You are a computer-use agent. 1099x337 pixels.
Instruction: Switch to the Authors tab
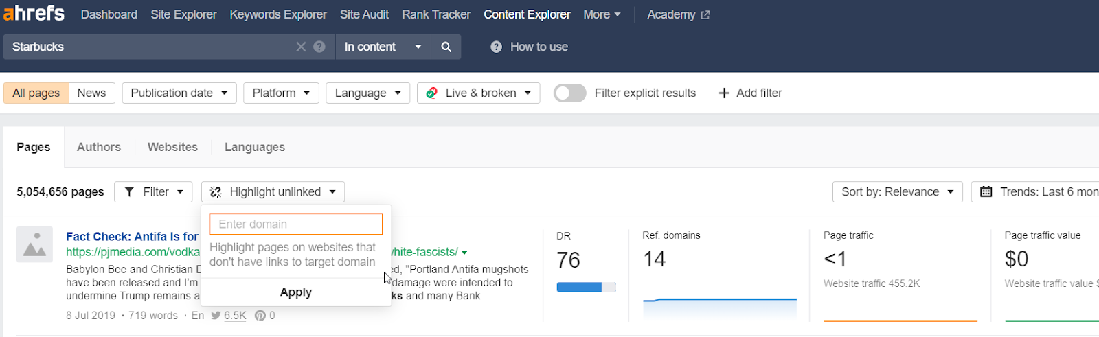[99, 147]
